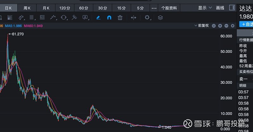
Task: Click the 10.000 price axis label
Action: point(226,114)
